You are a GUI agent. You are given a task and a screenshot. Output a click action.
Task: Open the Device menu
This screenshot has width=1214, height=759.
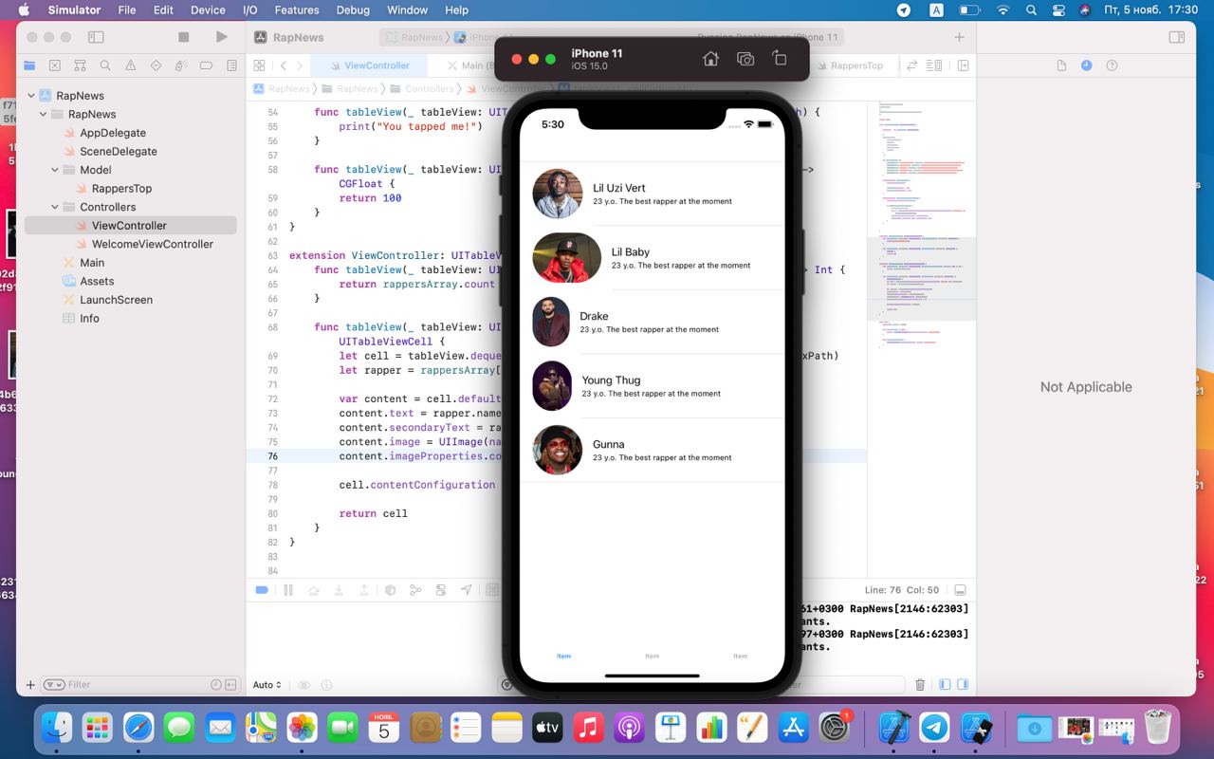[208, 10]
